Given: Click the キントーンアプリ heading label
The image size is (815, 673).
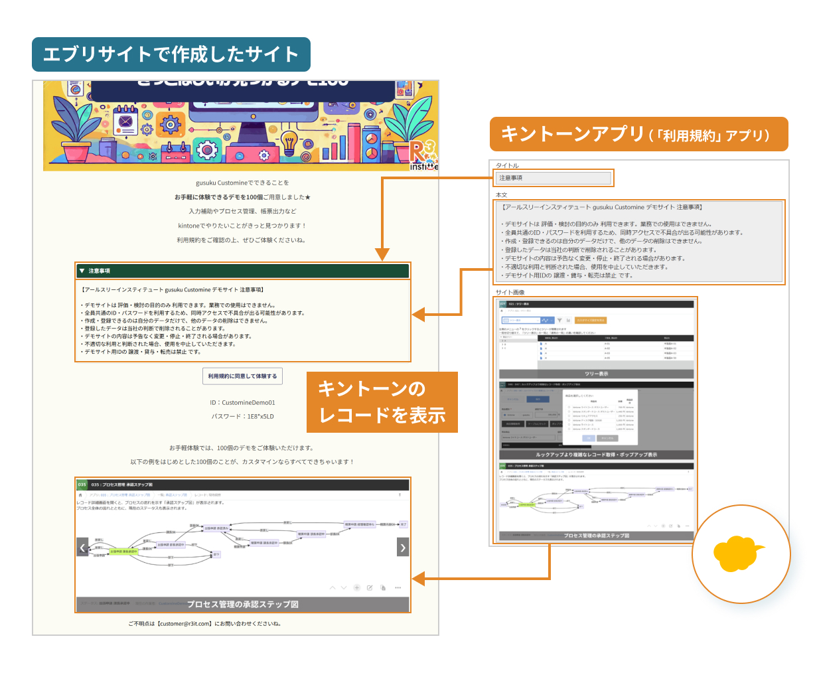Looking at the screenshot, I should (638, 134).
